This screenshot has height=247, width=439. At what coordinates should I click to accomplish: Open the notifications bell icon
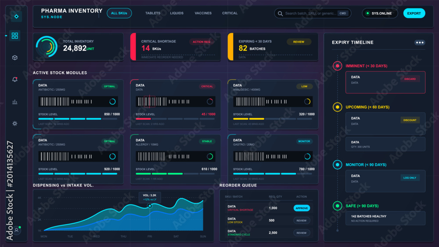[15, 79]
